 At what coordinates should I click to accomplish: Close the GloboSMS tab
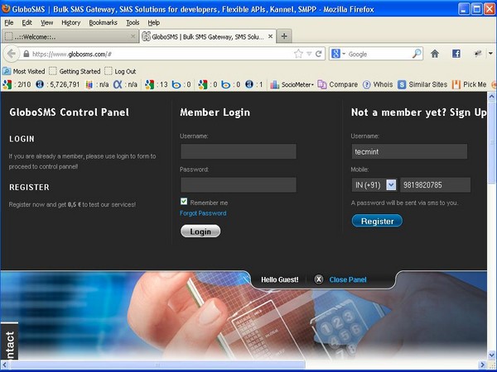point(270,36)
